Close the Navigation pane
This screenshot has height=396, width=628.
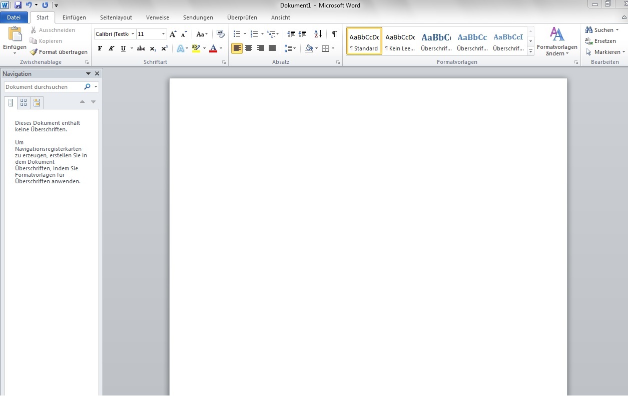coord(97,73)
